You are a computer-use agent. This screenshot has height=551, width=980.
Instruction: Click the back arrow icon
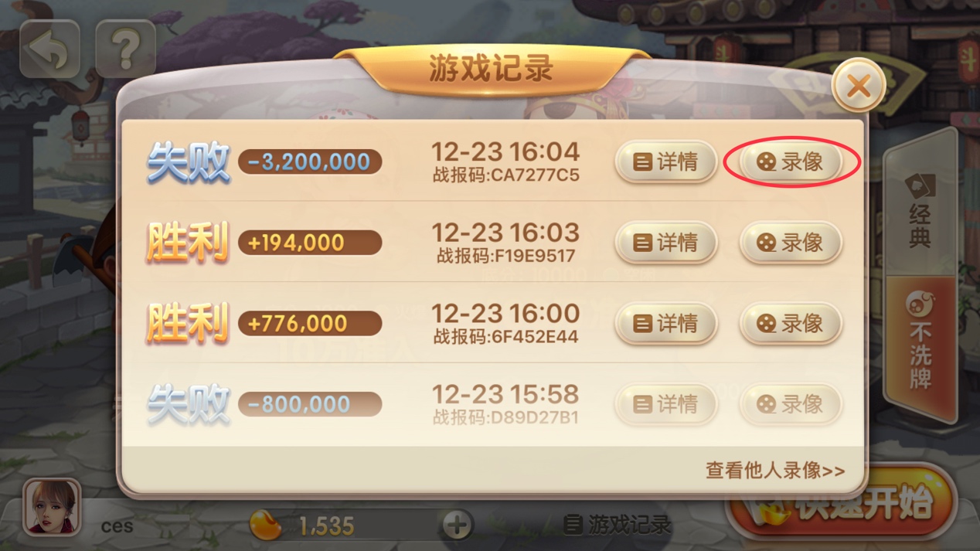49,49
